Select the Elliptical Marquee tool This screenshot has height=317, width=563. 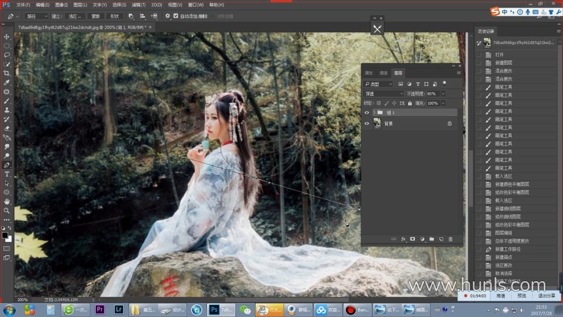point(6,46)
